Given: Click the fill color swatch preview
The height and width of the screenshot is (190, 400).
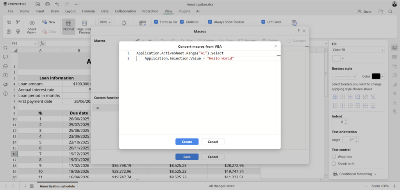Looking at the screenshot, I should coord(336,58).
